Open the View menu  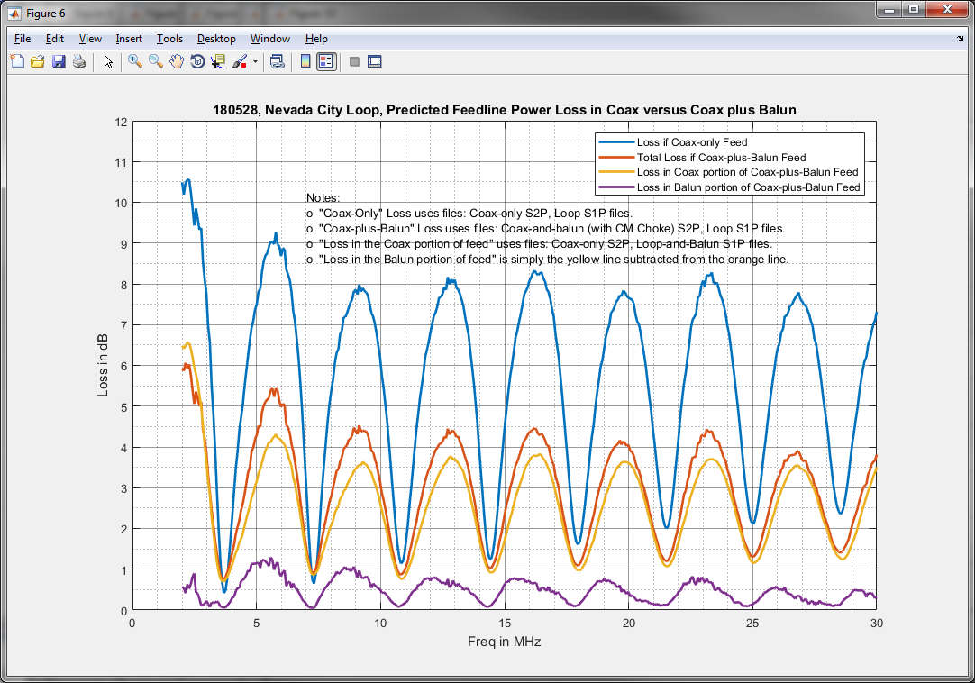point(90,39)
